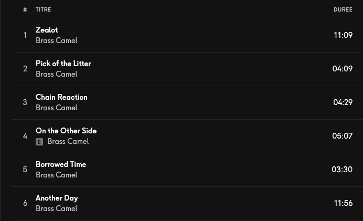
Task: Click the 05:07 duration on row 4
Action: pyautogui.click(x=342, y=136)
